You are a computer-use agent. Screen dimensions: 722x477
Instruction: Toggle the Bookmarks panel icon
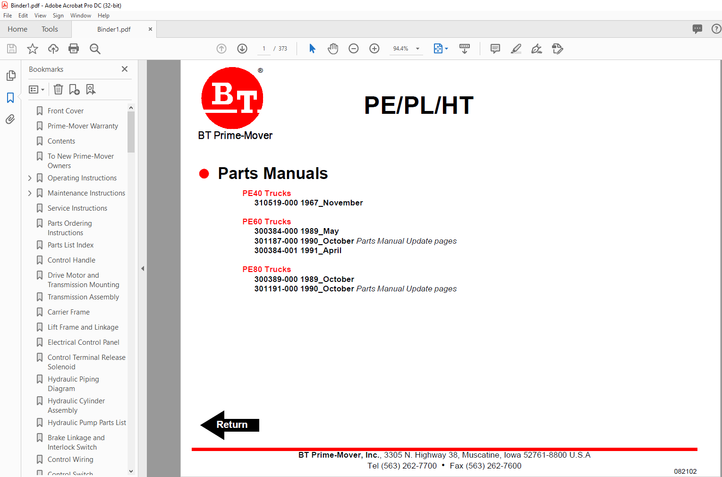click(x=10, y=98)
